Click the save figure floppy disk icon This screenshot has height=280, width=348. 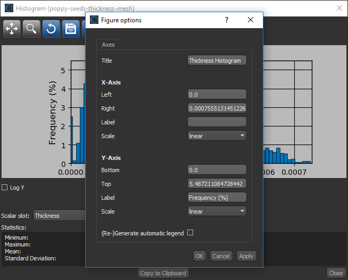(71, 29)
